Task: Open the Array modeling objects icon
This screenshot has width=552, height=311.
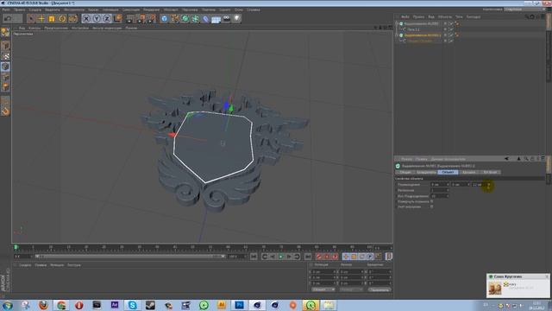Action: tap(196, 18)
